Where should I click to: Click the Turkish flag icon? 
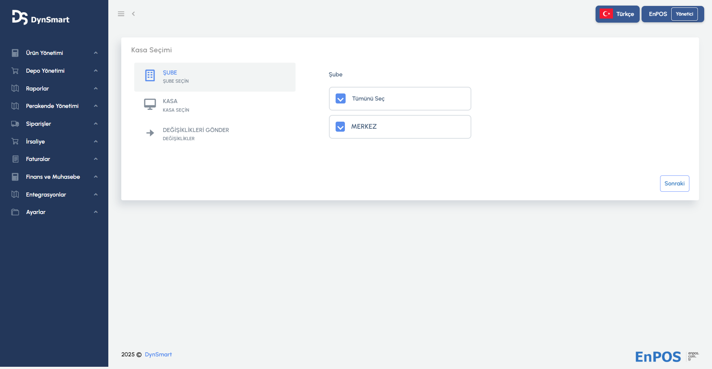point(606,14)
